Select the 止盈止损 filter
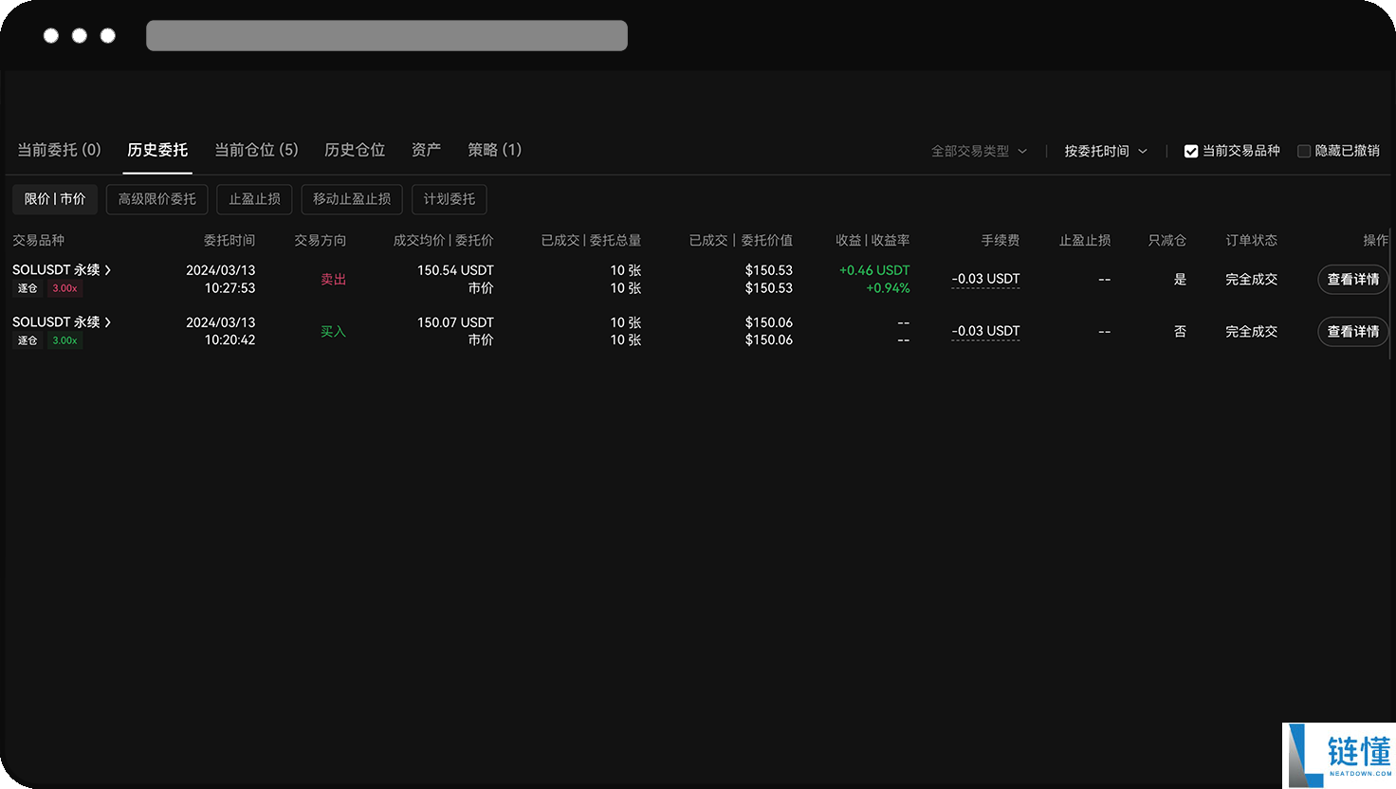This screenshot has height=789, width=1396. (254, 199)
